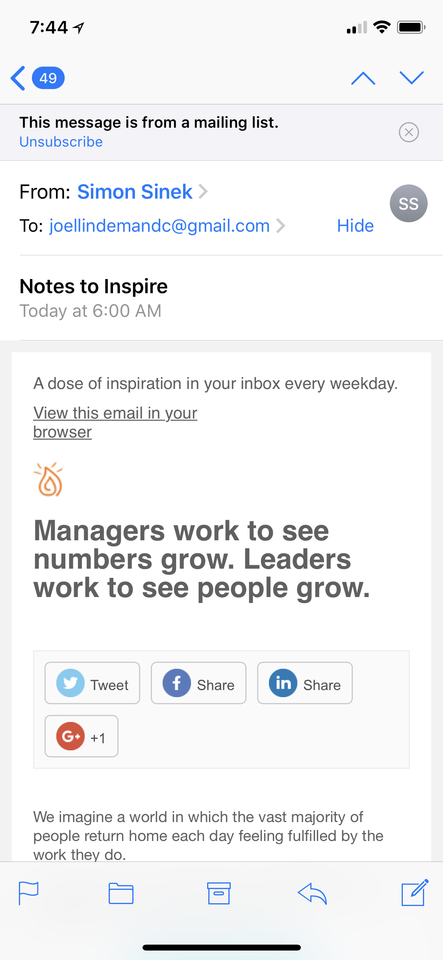Compose a new message with pencil icon
The height and width of the screenshot is (960, 443).
(414, 892)
